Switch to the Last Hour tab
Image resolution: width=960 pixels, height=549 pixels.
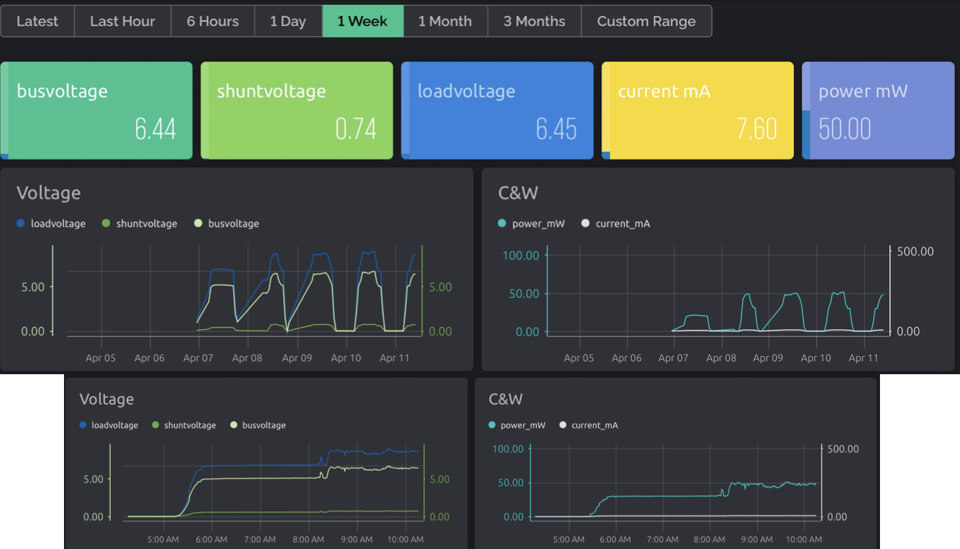point(122,22)
